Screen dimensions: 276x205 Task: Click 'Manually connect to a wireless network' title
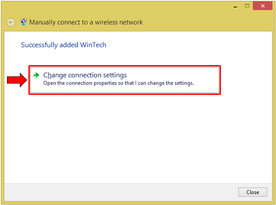click(86, 22)
